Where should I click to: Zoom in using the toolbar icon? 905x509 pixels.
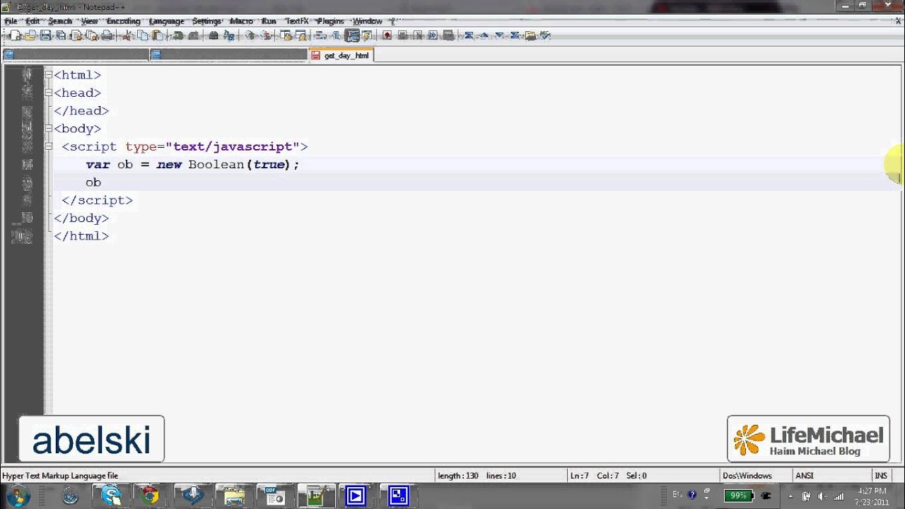tap(250, 35)
